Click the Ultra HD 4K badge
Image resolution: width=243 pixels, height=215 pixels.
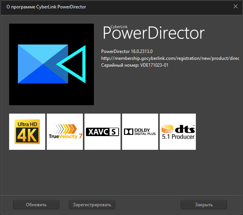coord(27,132)
